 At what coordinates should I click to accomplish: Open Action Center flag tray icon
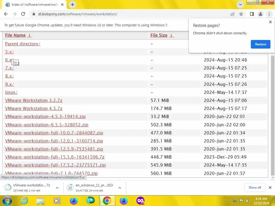241,201
